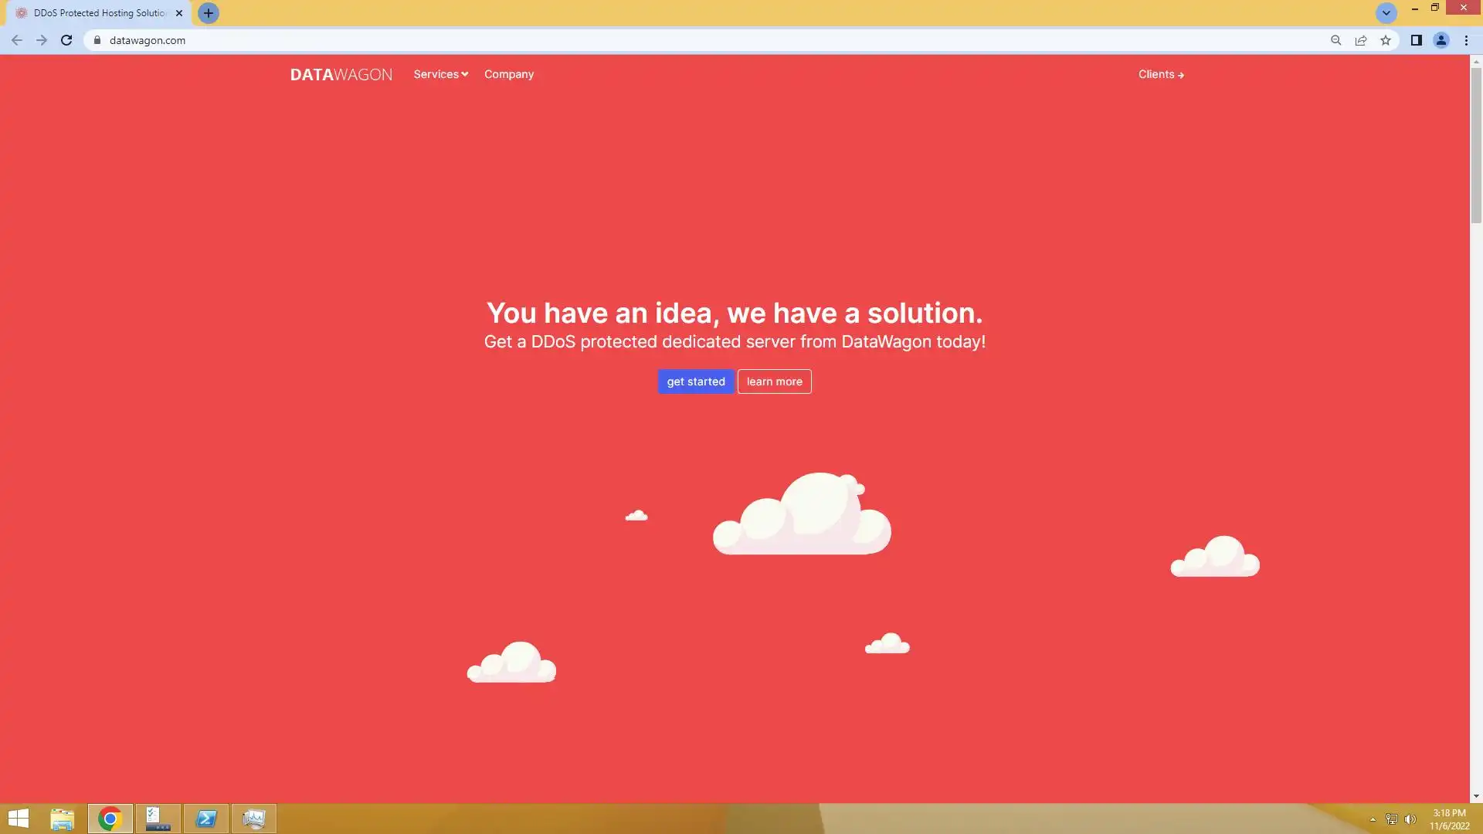Open File Explorer from the taskbar

(x=62, y=819)
